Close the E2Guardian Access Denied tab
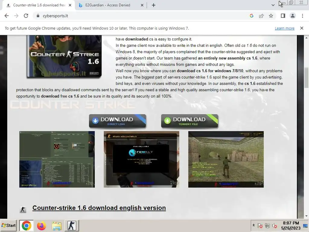 point(142,5)
